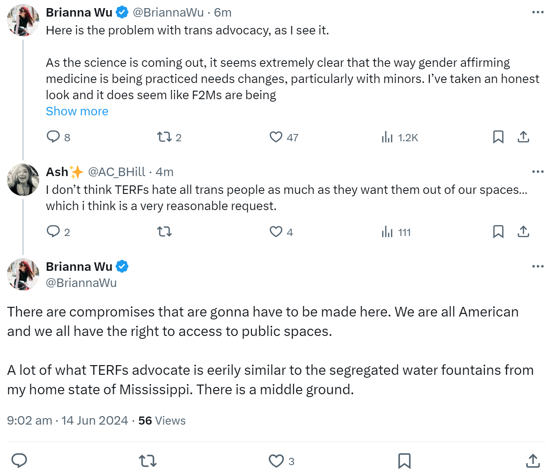Image resolution: width=547 pixels, height=474 pixels.
Task: Open Ash's profile picture
Action: pos(23,180)
